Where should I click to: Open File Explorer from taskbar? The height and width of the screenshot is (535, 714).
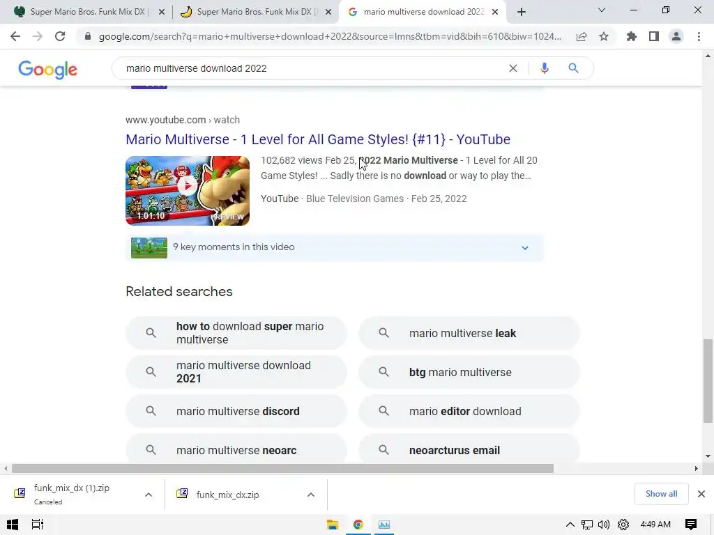click(333, 525)
